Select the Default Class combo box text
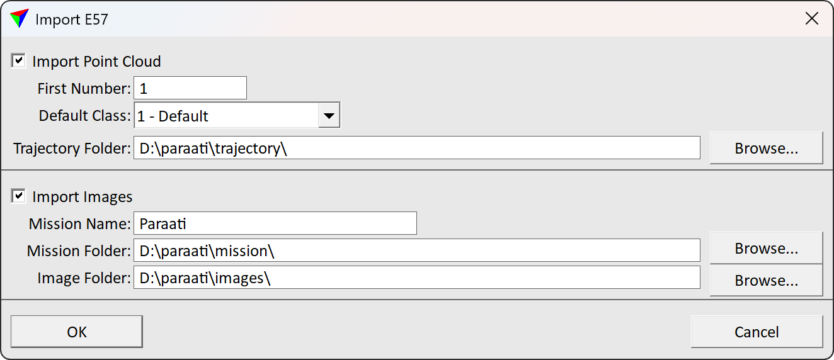Screen dimensions: 834x360 [x=226, y=116]
